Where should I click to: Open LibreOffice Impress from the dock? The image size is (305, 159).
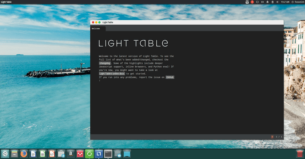[x=52, y=154]
